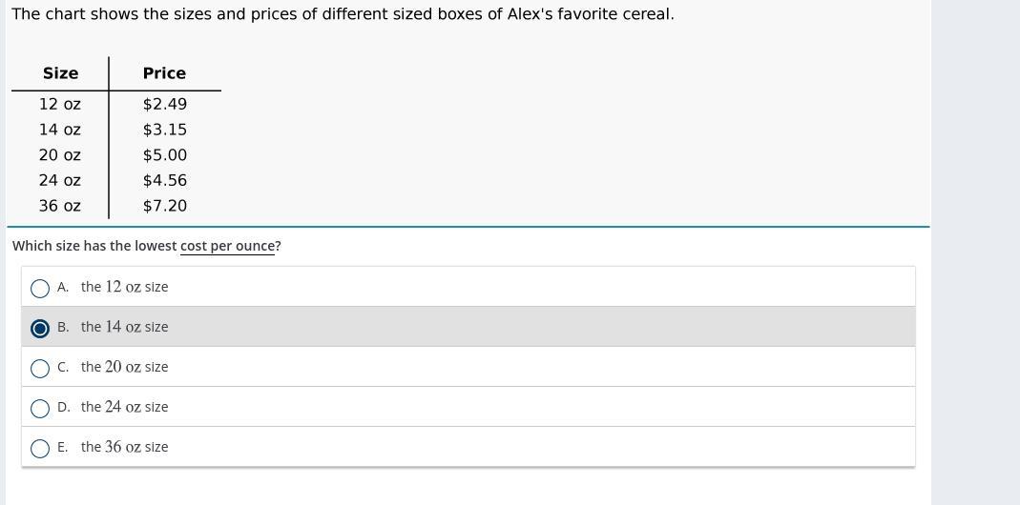Click the "the 12 oz size" answer text
The width and height of the screenshot is (1020, 505).
tap(124, 287)
